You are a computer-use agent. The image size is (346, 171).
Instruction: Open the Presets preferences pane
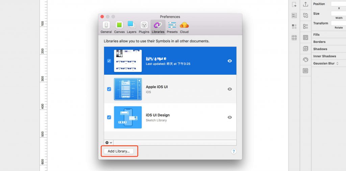tap(172, 27)
